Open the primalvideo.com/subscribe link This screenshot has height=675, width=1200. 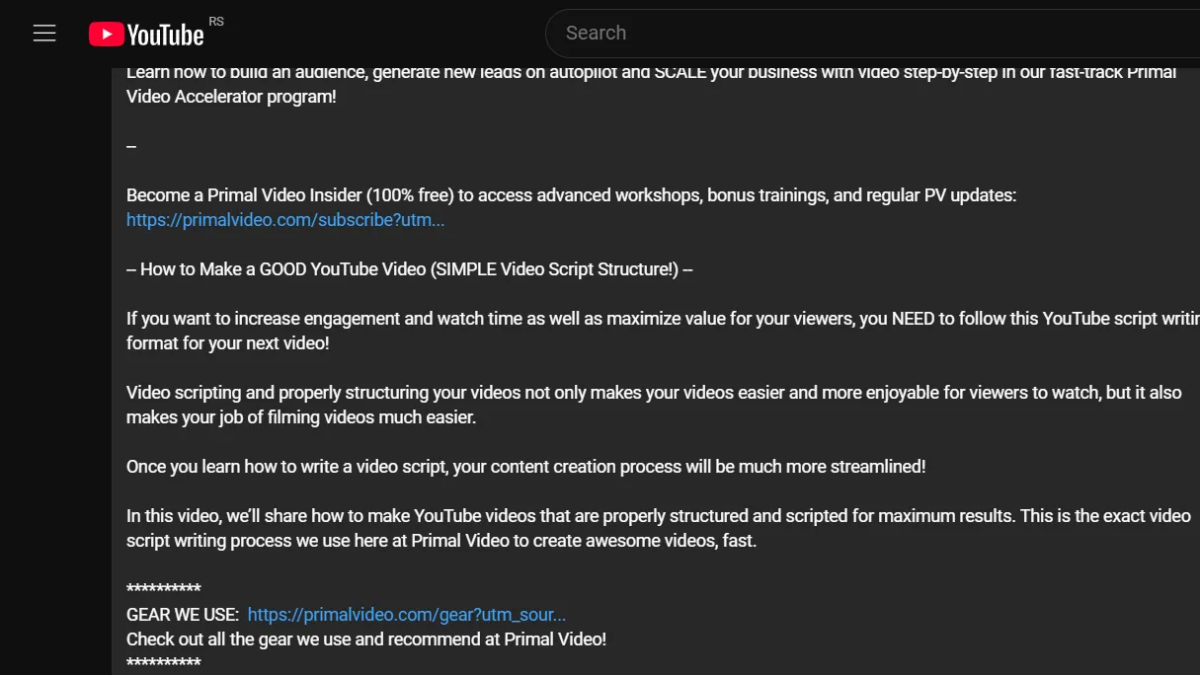click(x=285, y=220)
